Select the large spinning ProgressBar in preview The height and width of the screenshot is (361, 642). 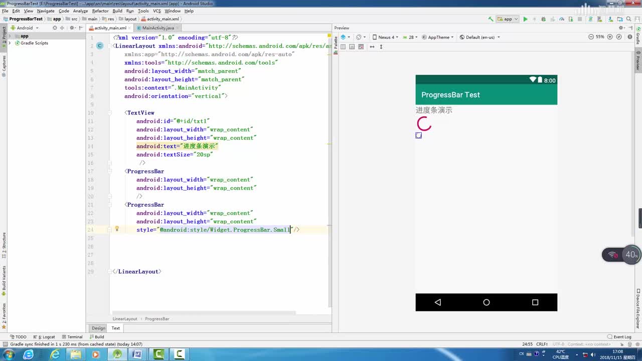[x=424, y=124]
